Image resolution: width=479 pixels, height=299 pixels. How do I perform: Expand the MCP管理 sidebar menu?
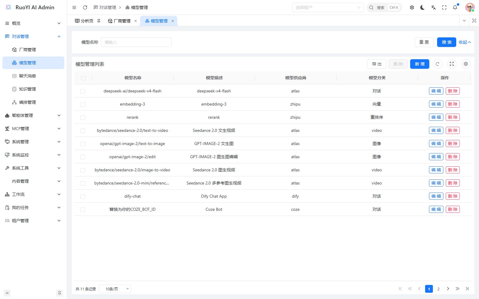[x=33, y=129]
